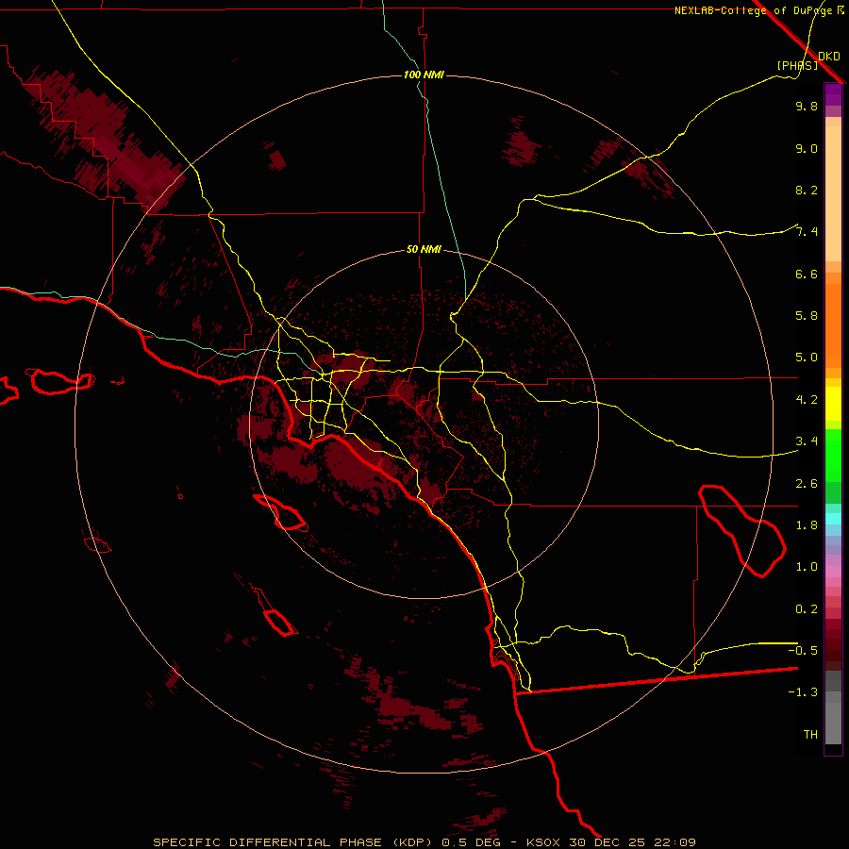Click the NEXLAB-College of DuPage text
The image size is (849, 849).
pos(753,10)
